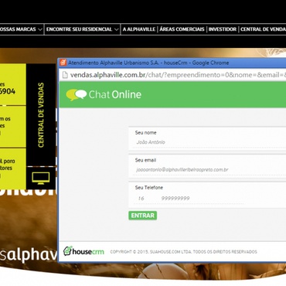Click the Chat Online header title
The image size is (286, 286).
(115, 95)
